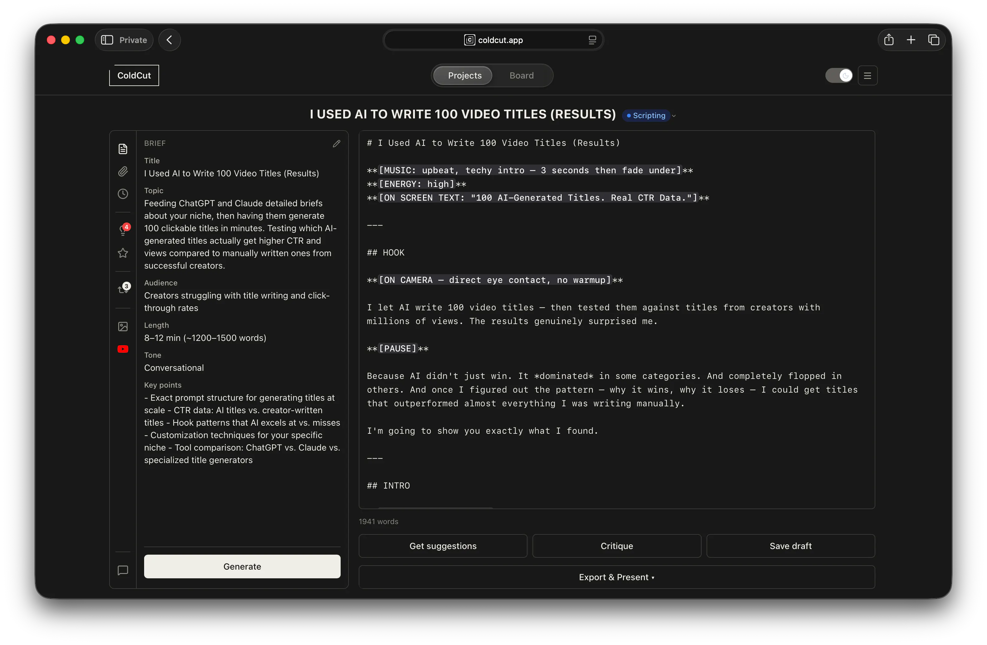Image resolution: width=987 pixels, height=645 pixels.
Task: Switch to the Board tab
Action: click(521, 75)
